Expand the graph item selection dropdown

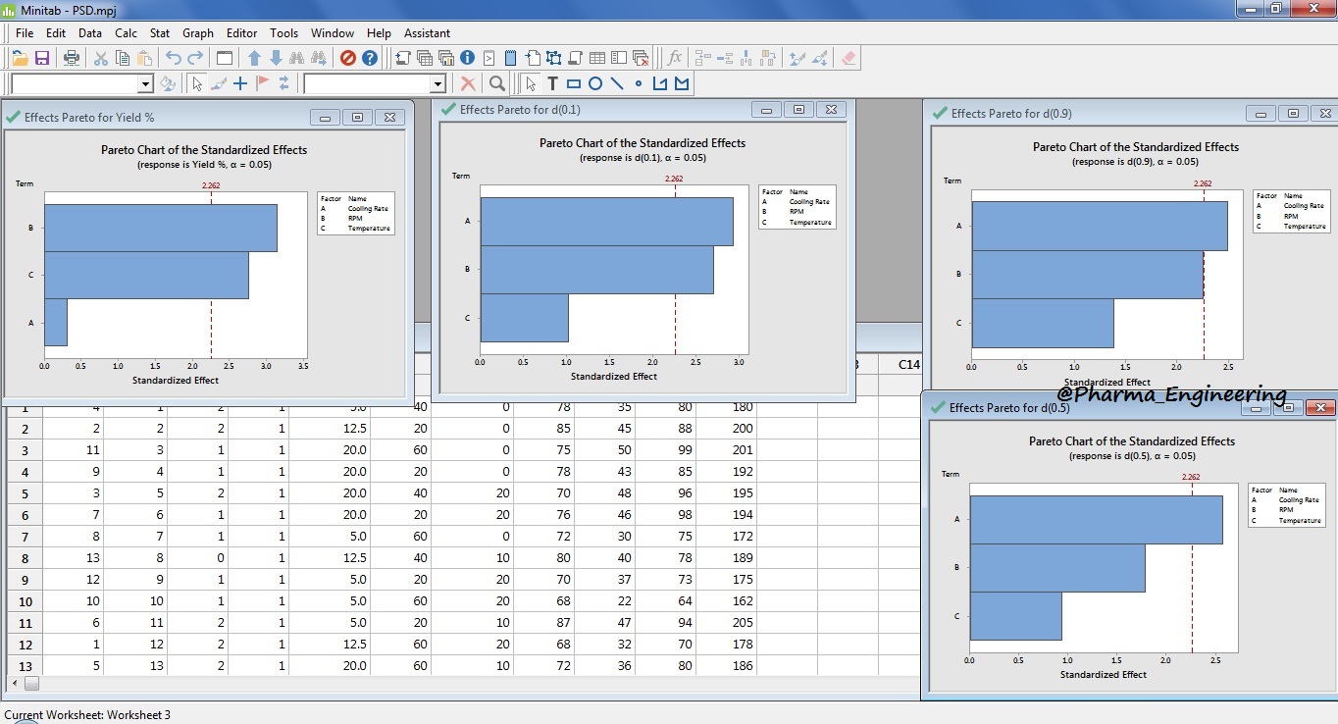143,83
